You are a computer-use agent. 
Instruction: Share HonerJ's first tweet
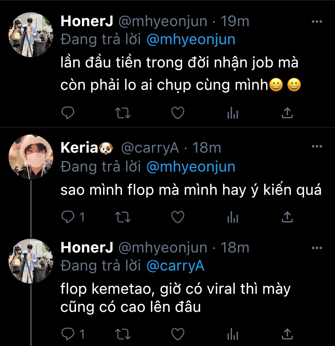[287, 113]
